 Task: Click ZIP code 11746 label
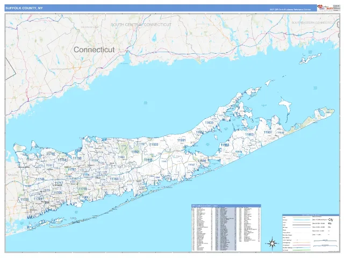[40, 179]
